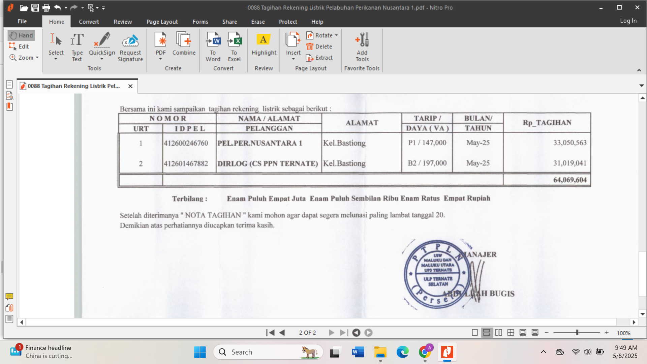This screenshot has height=364, width=647.
Task: Activate the Highlight tool
Action: pos(264,44)
